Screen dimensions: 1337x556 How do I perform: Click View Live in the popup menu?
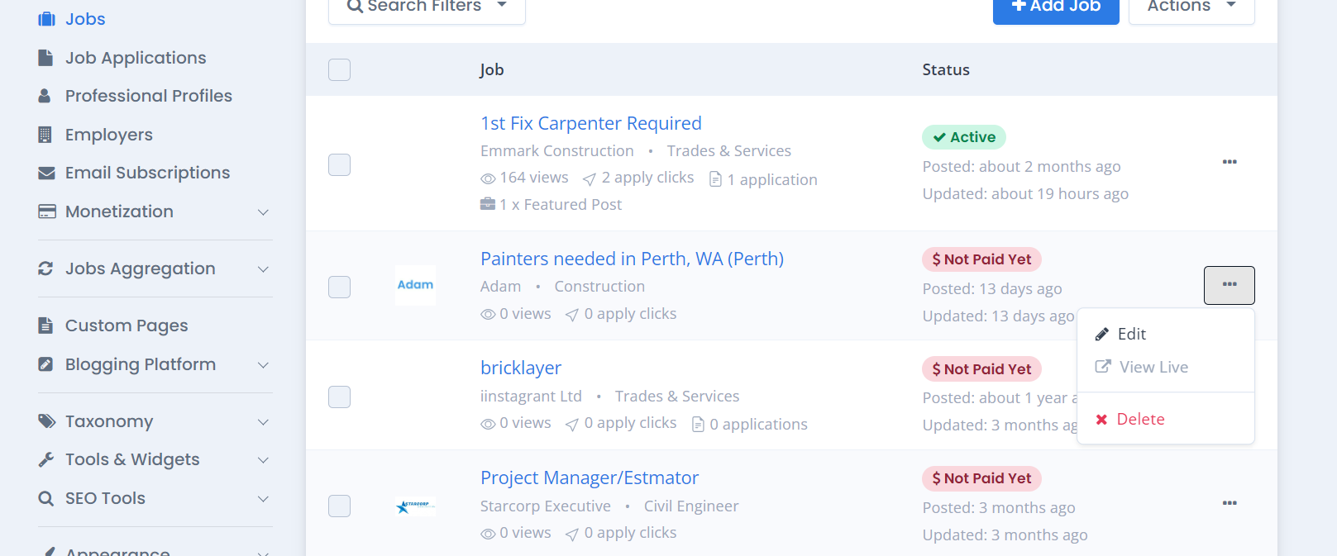click(1153, 367)
